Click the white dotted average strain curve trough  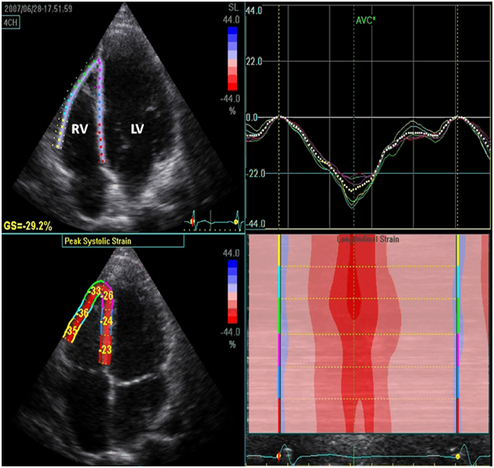coord(351,188)
